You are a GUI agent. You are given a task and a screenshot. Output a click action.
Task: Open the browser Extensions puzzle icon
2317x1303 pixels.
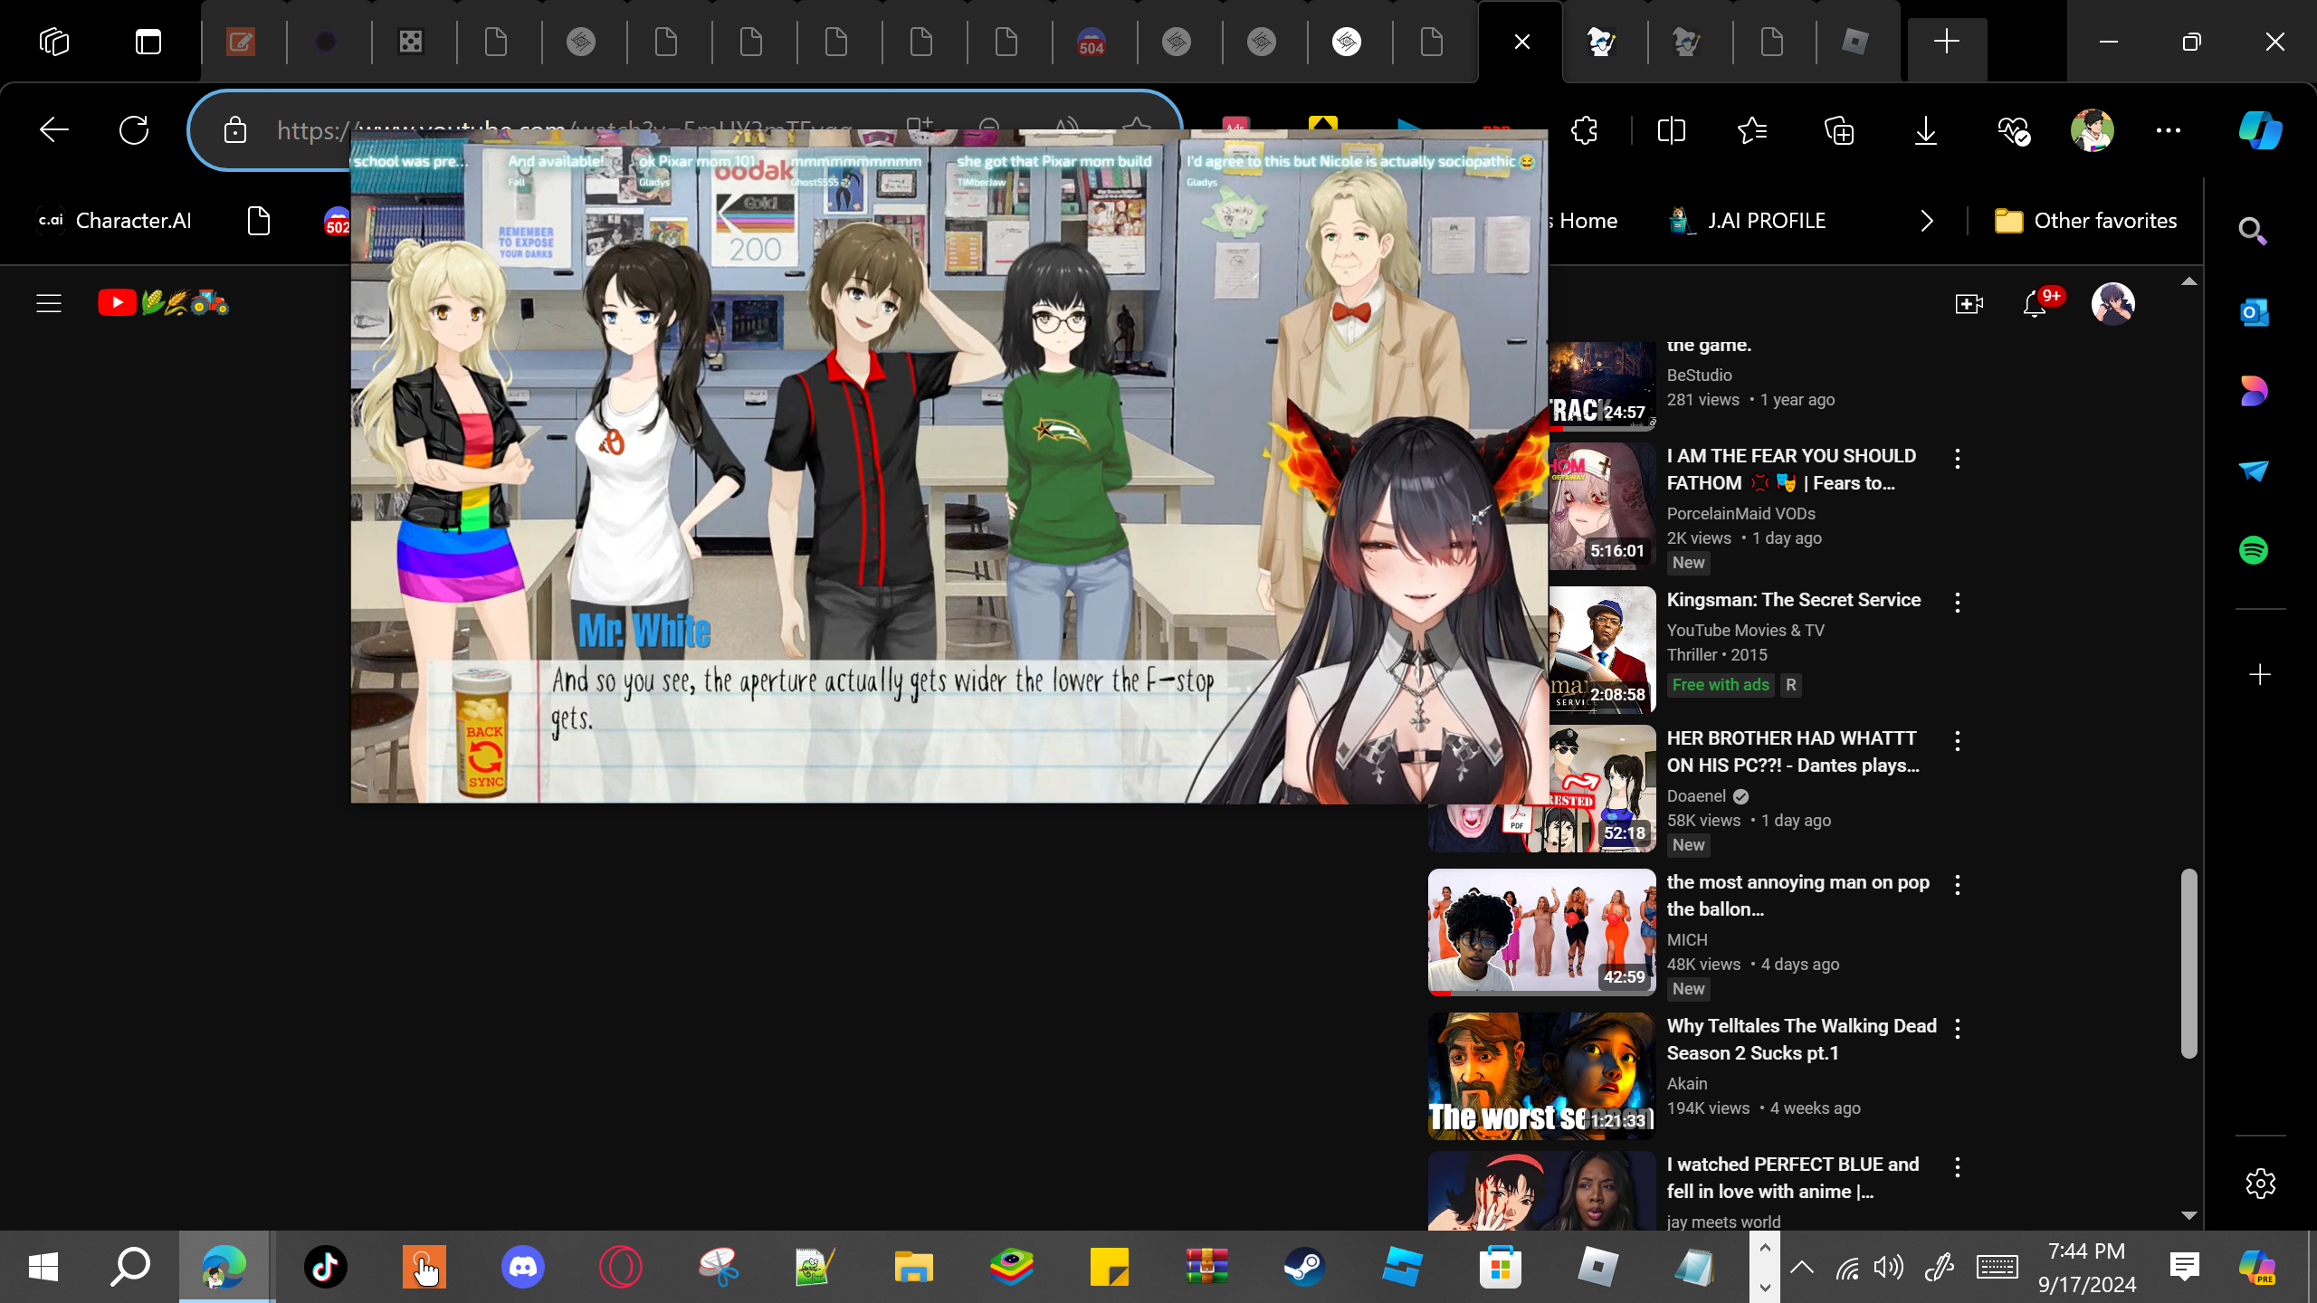point(1585,131)
